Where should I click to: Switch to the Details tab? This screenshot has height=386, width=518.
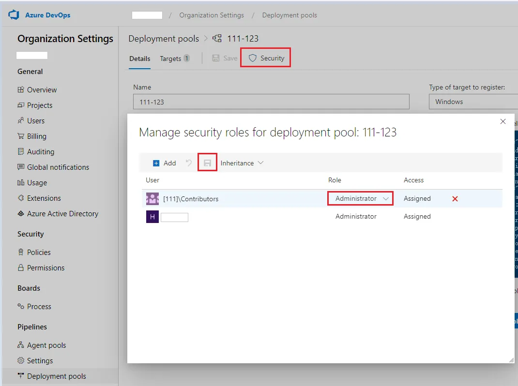coord(140,59)
